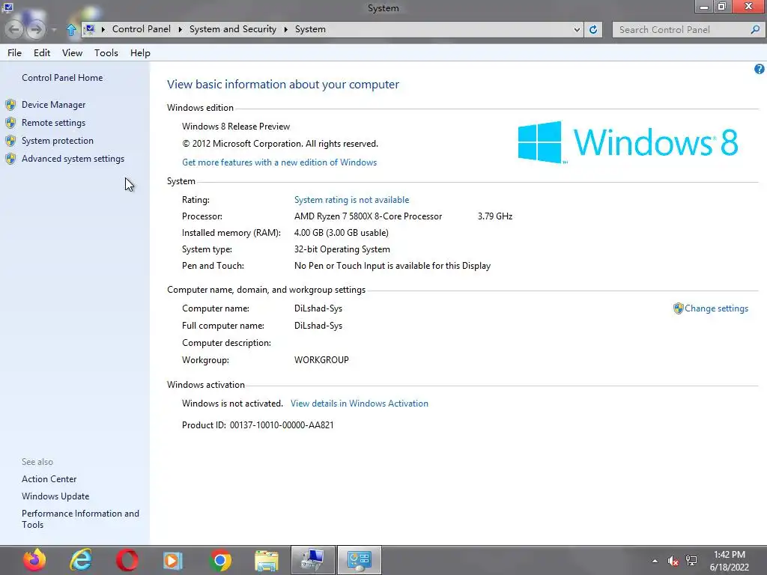Open System protection
767x575 pixels.
(57, 141)
